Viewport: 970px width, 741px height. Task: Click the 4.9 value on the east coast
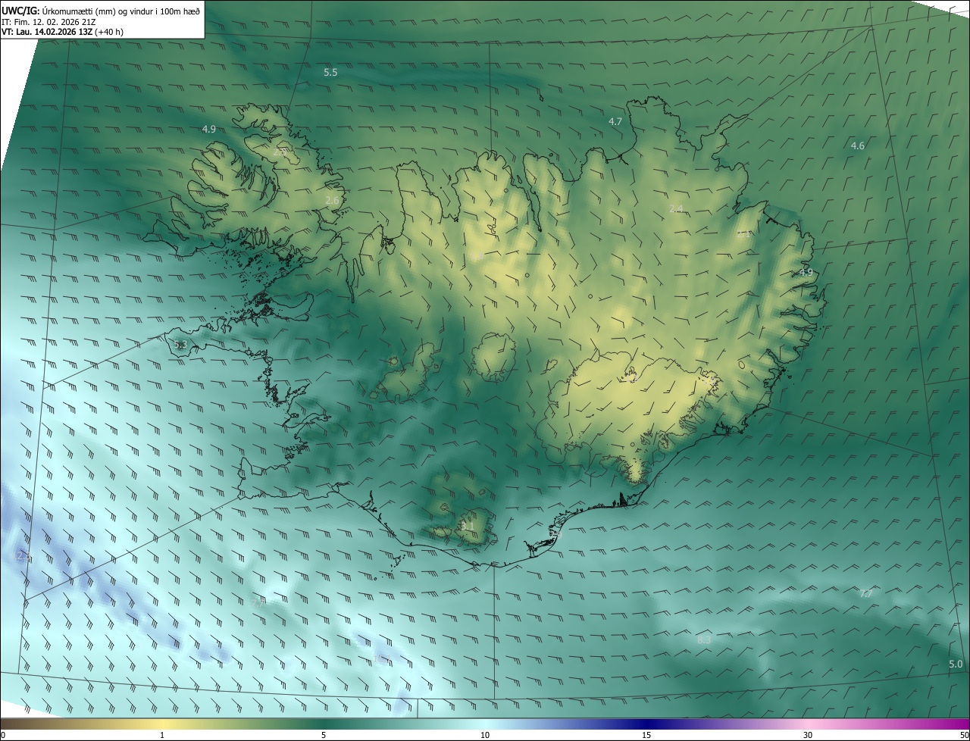806,272
